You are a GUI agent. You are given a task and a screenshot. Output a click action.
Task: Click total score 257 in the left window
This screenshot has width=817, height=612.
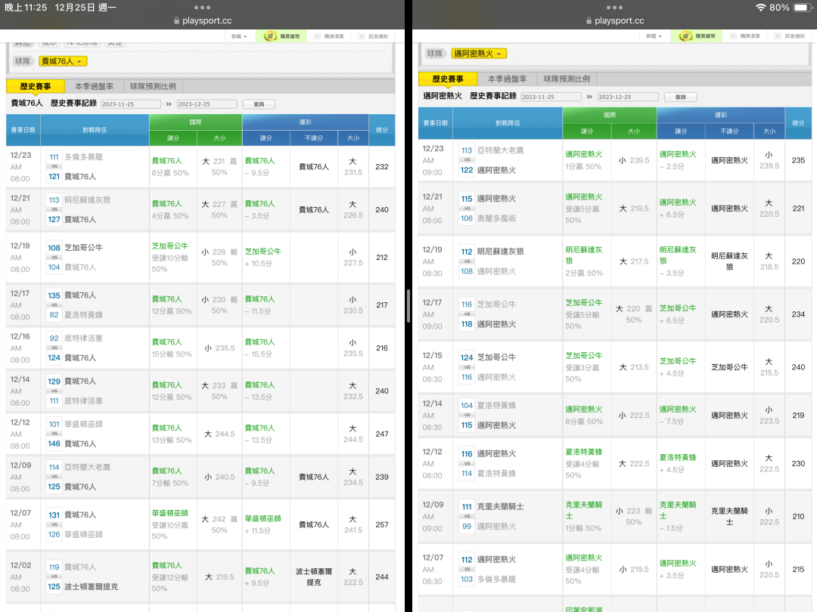[x=382, y=524]
